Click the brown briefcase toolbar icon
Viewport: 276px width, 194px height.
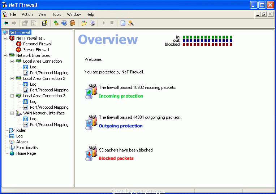tap(73, 23)
